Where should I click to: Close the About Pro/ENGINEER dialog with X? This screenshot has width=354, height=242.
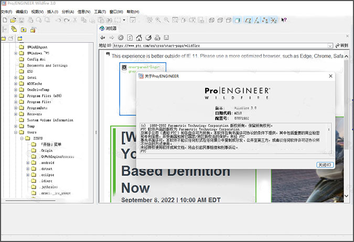click(x=330, y=76)
